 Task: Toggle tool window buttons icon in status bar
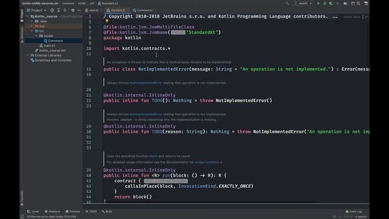22,217
